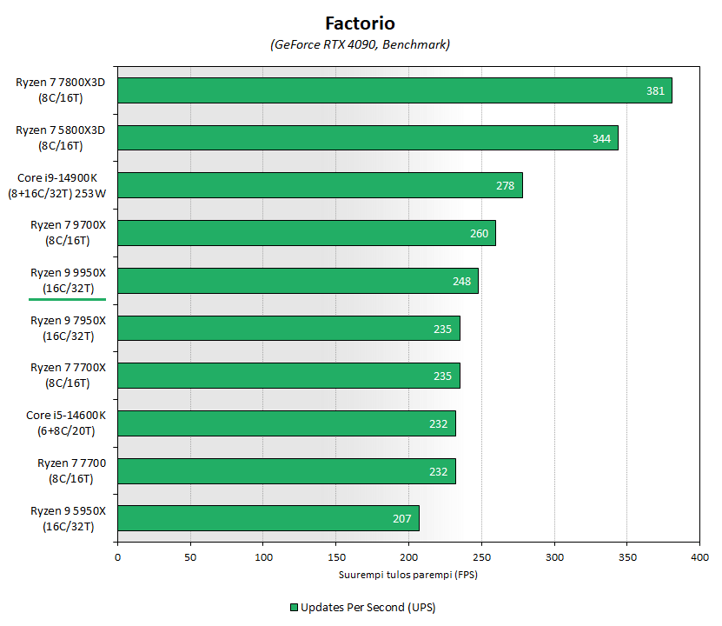Click the 232 value on Ryzen 7 7700 bar
The height and width of the screenshot is (626, 722).
click(439, 472)
